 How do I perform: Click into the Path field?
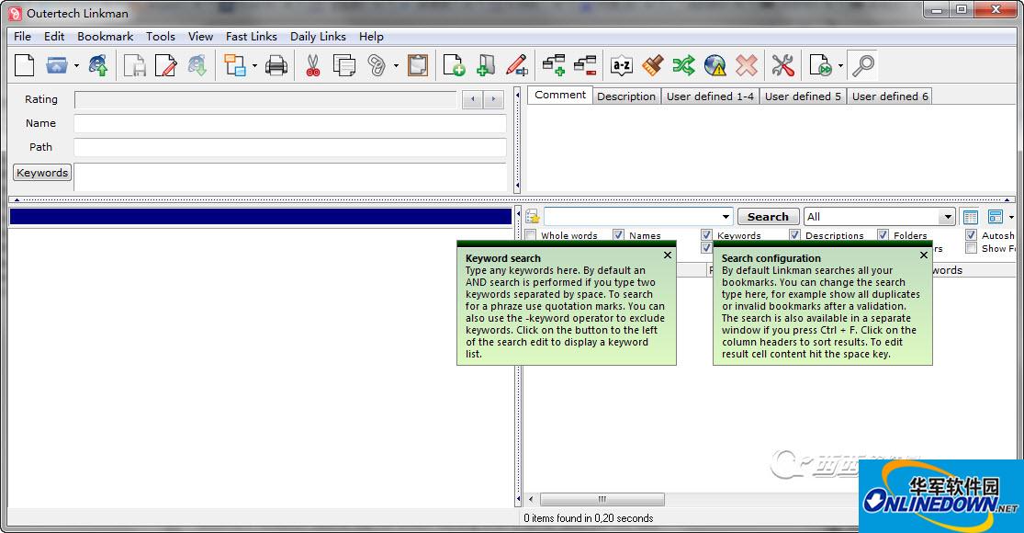[290, 147]
